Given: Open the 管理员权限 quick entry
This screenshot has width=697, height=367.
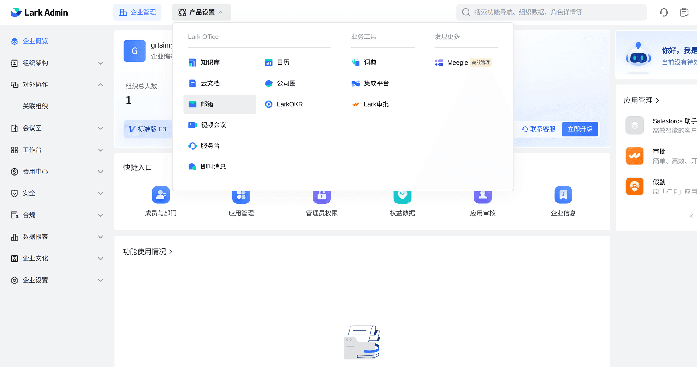Looking at the screenshot, I should click(x=321, y=201).
